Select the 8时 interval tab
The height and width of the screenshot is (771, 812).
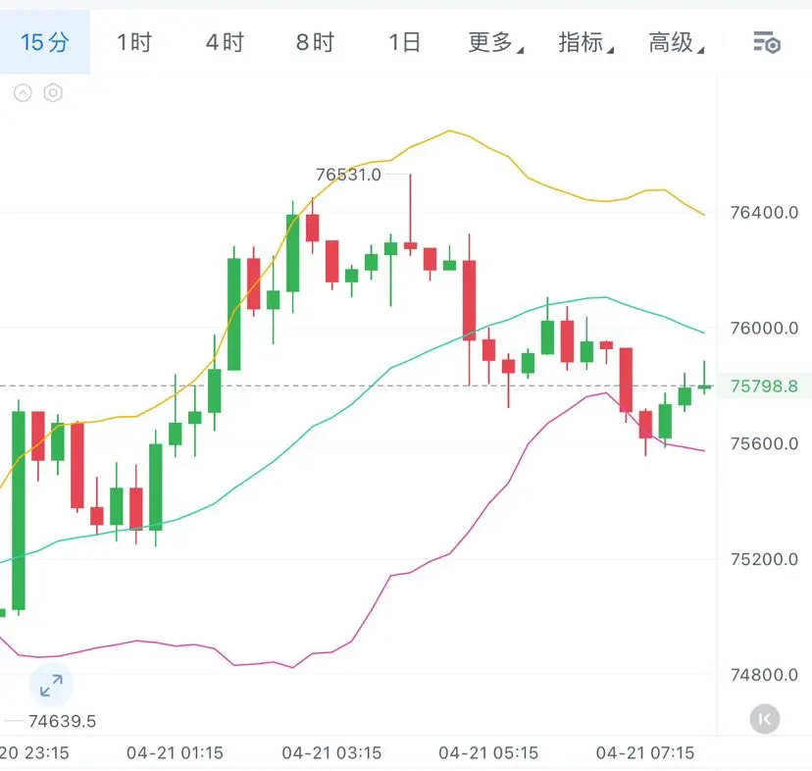click(315, 42)
